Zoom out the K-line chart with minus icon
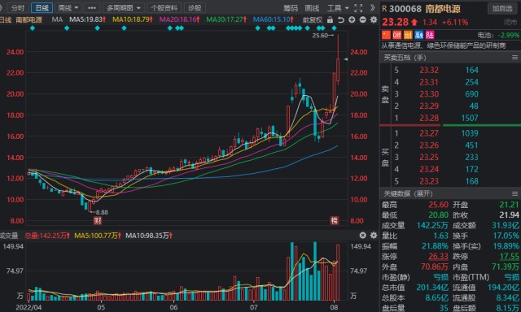This screenshot has width=521, height=312. tap(363, 19)
